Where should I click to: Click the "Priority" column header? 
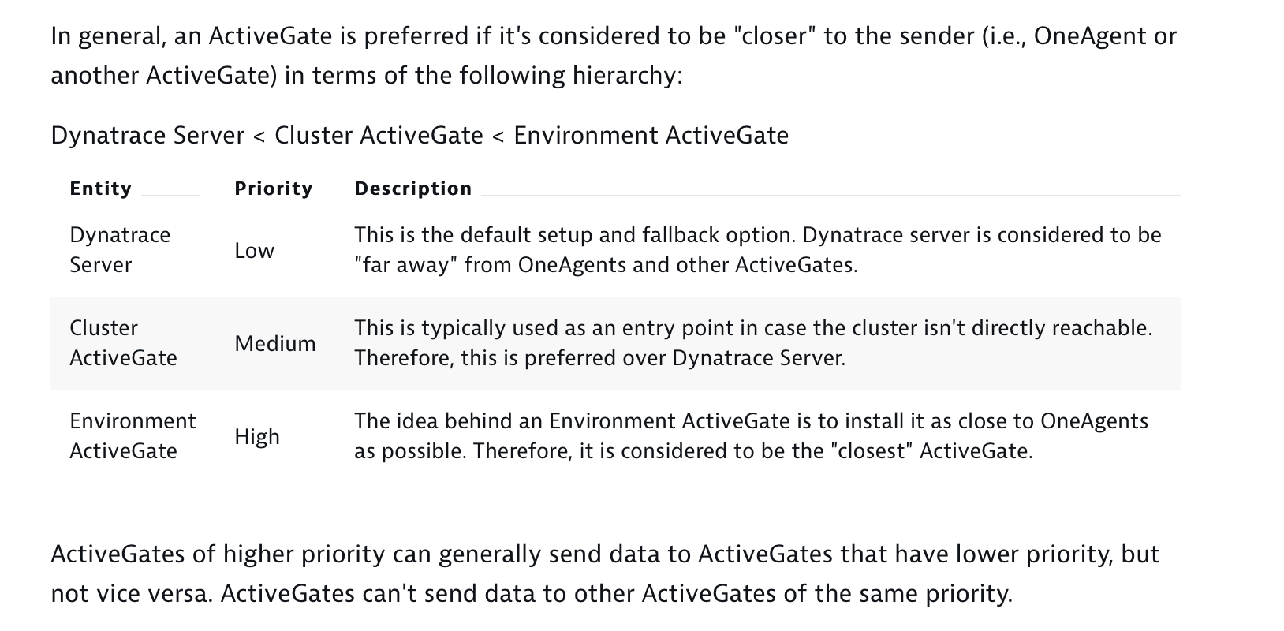click(x=273, y=189)
